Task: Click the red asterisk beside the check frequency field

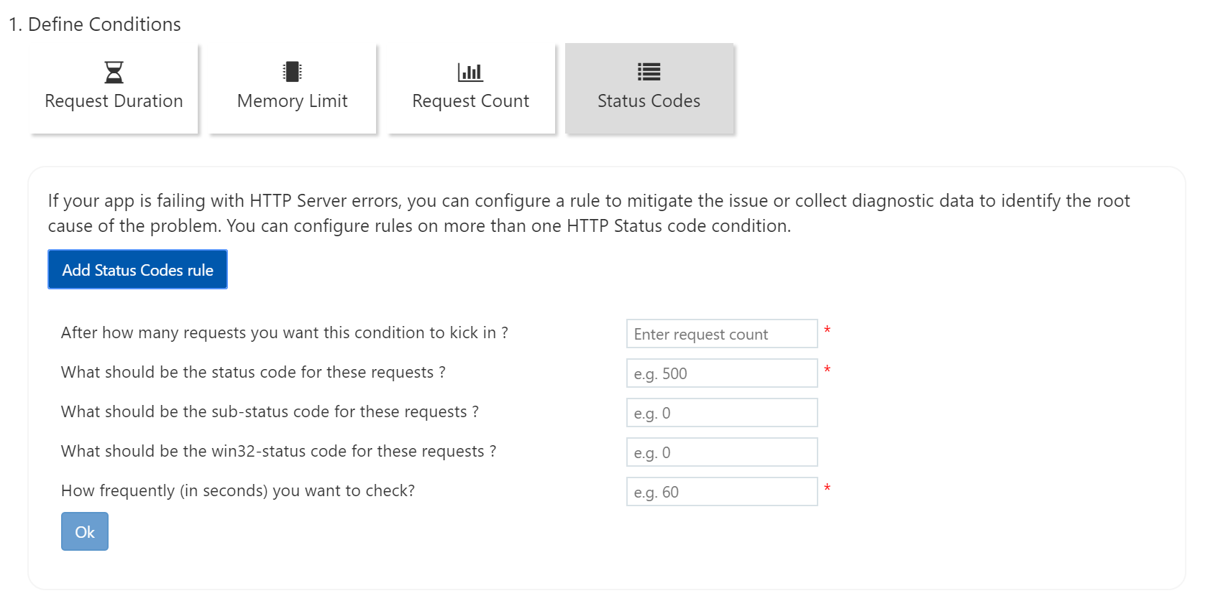Action: click(827, 488)
